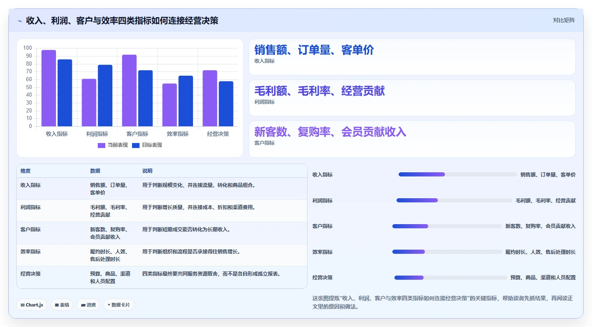The image size is (592, 327).
Task: Click the blue 效率指标 target bar in chart
Action: point(185,101)
